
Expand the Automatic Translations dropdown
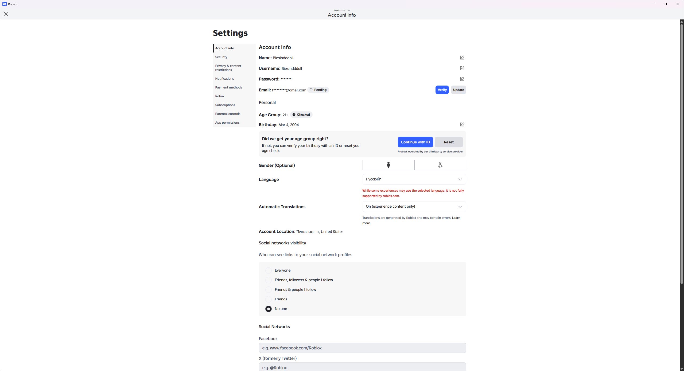[414, 207]
